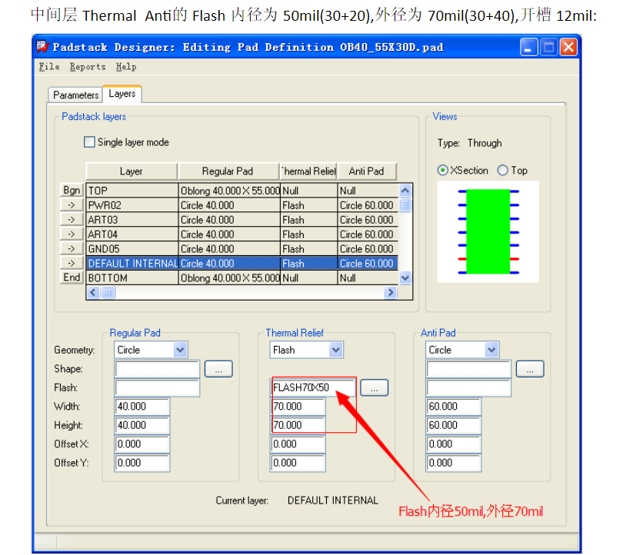This screenshot has height=555, width=623.
Task: Open the File menu
Action: click(48, 67)
